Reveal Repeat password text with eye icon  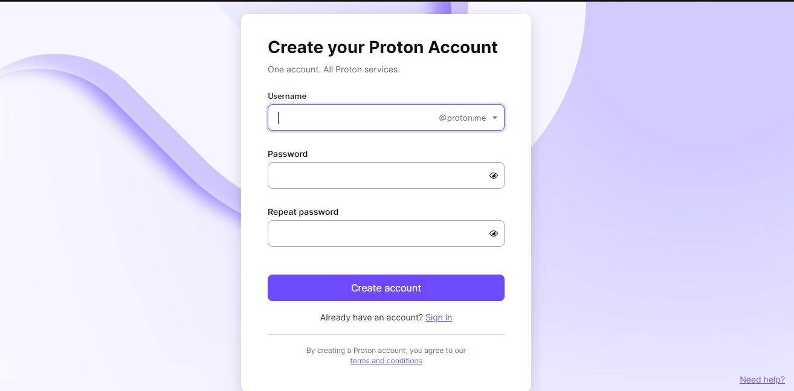494,234
